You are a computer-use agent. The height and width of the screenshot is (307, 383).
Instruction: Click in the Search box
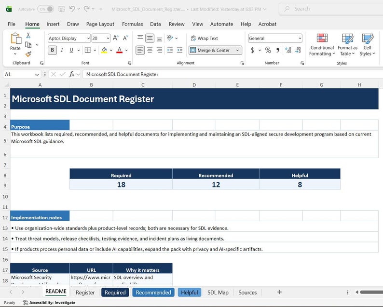click(331, 9)
